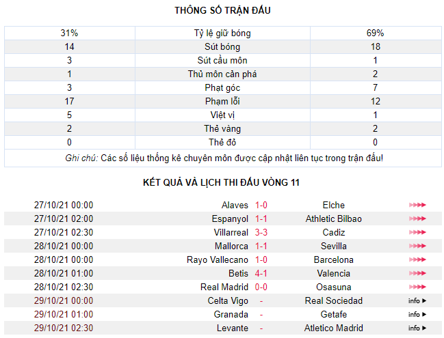Image resolution: width=444 pixels, height=338 pixels.
Task: Click the Villarreal 3-3 score
Action: point(261,232)
